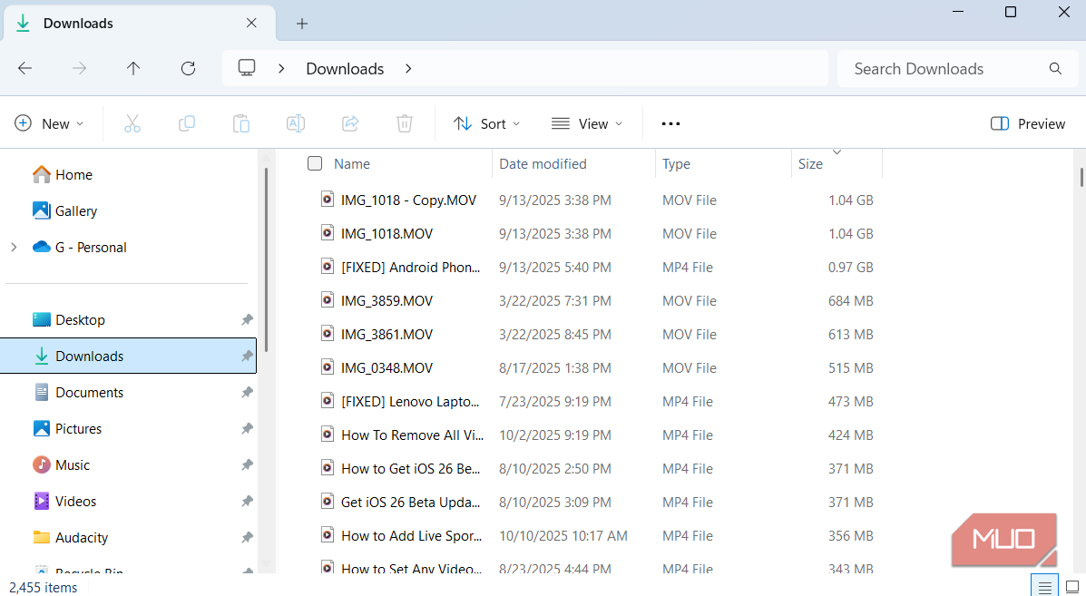Select the [FIXED] Android Phon... file

[x=411, y=268]
